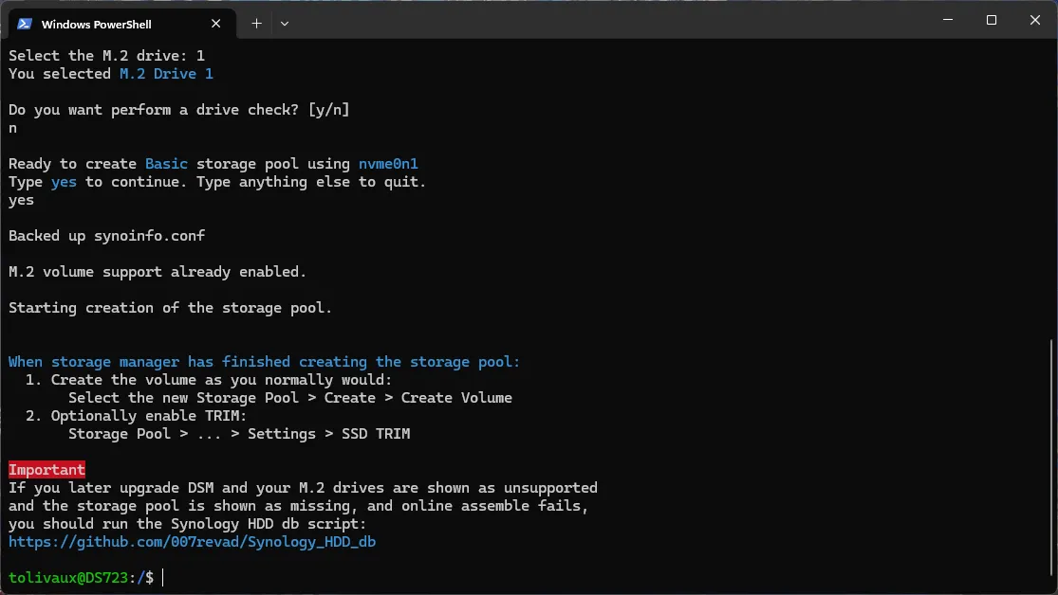This screenshot has width=1058, height=595.
Task: Click the SSD TRIM settings path line
Action: (239, 434)
